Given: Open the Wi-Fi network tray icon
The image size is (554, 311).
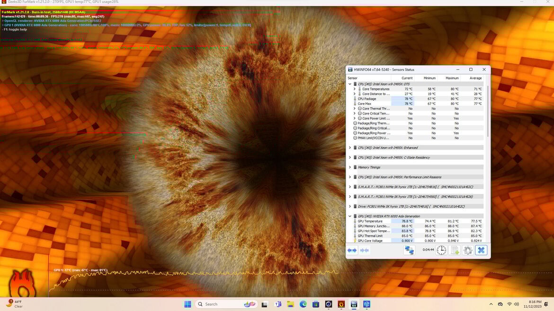Looking at the screenshot, I should click(509, 304).
